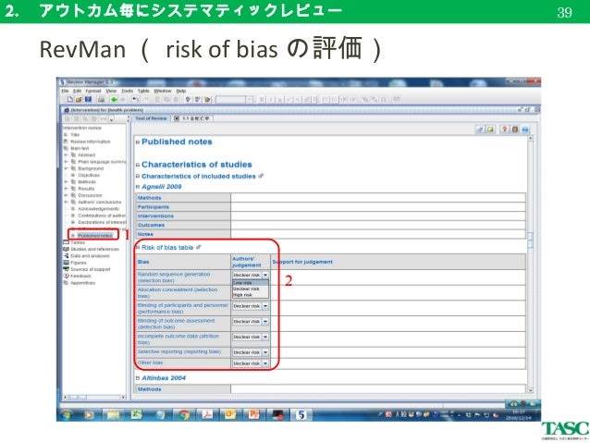This screenshot has width=590, height=443.
Task: Collapse the Altinbas 2004 study section
Action: point(138,378)
